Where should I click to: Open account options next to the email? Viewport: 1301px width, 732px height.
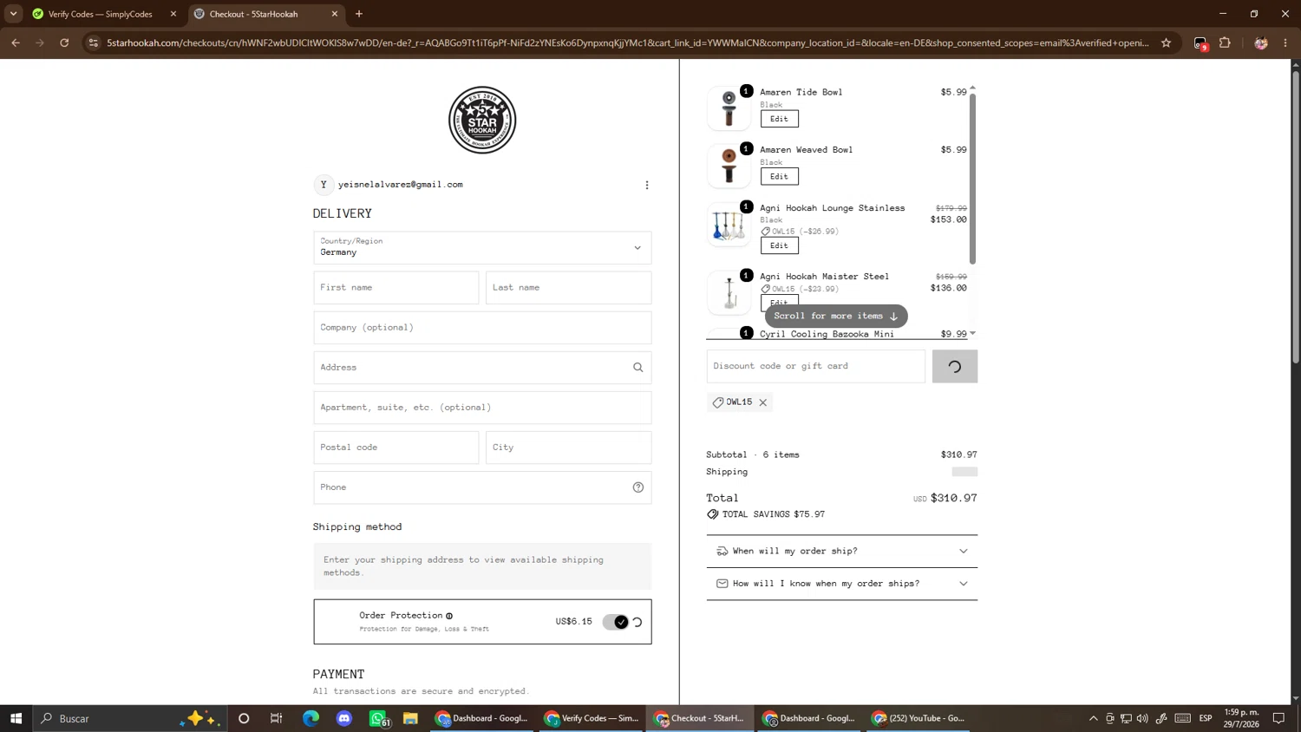(647, 185)
